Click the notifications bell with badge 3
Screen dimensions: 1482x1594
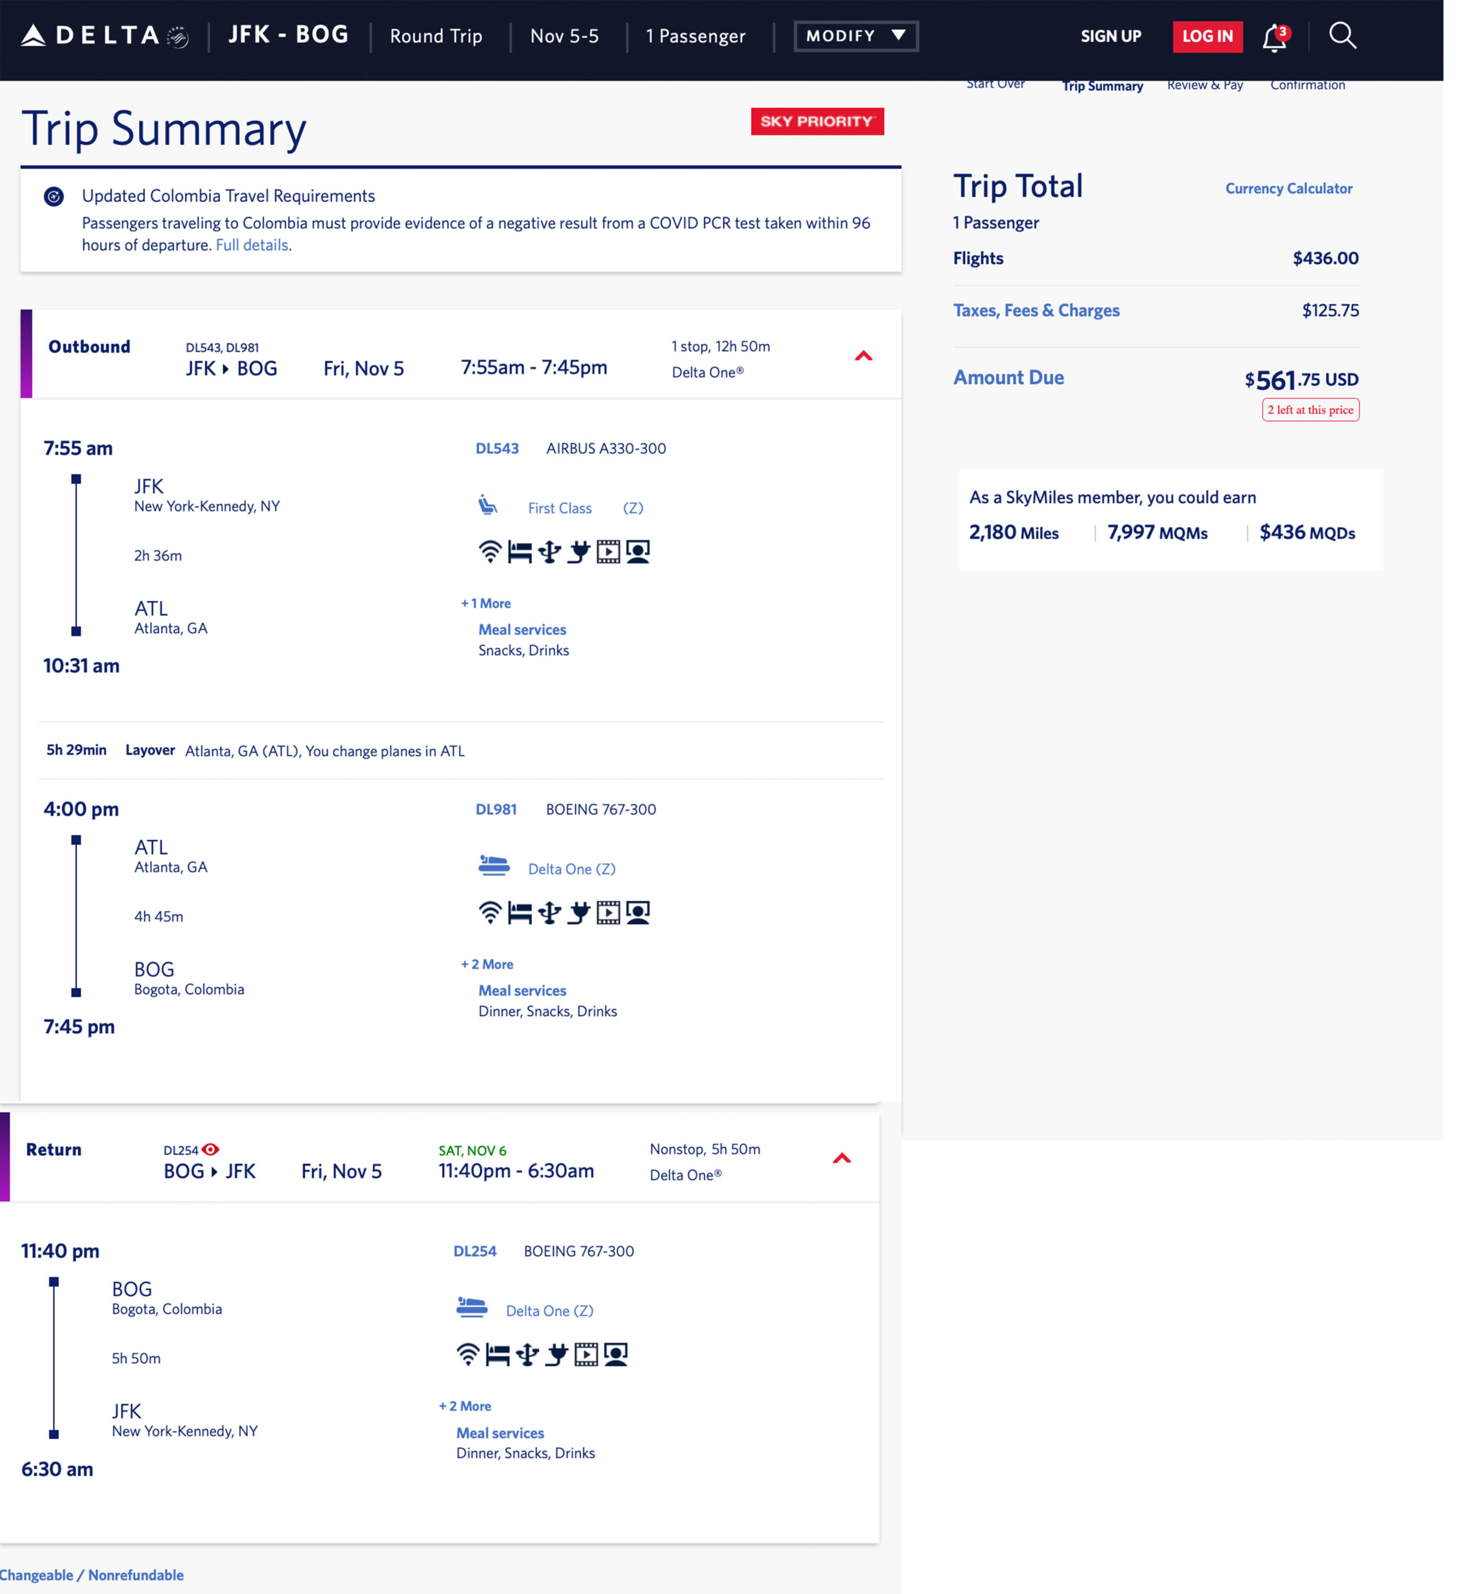[1274, 36]
